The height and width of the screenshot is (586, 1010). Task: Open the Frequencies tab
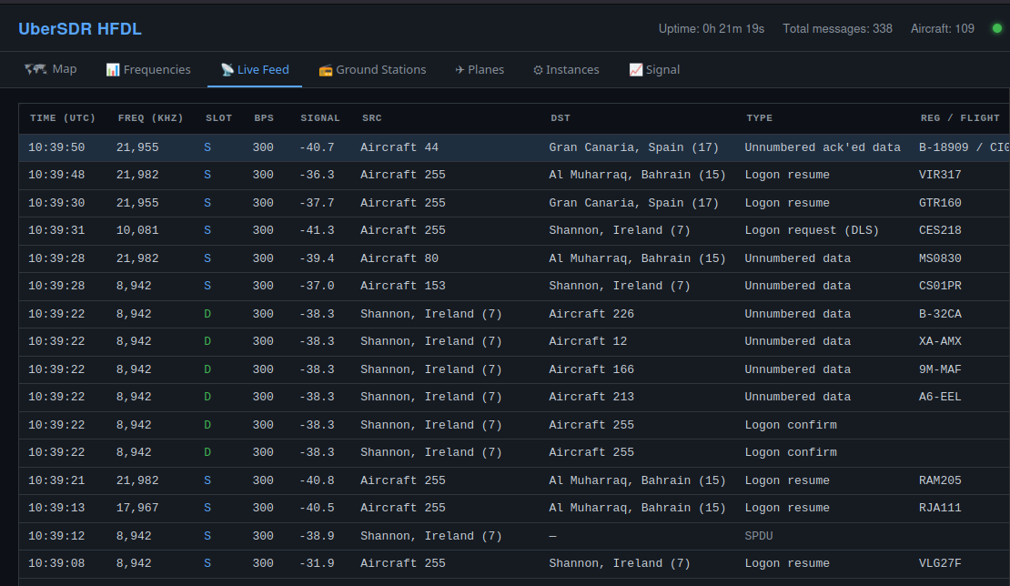point(148,69)
